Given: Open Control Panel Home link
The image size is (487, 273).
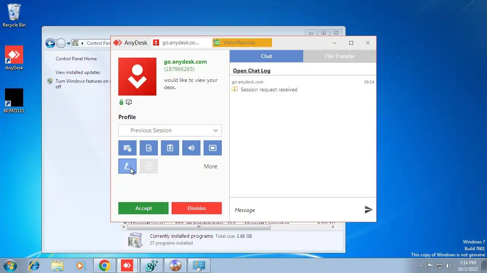Looking at the screenshot, I should click(76, 59).
